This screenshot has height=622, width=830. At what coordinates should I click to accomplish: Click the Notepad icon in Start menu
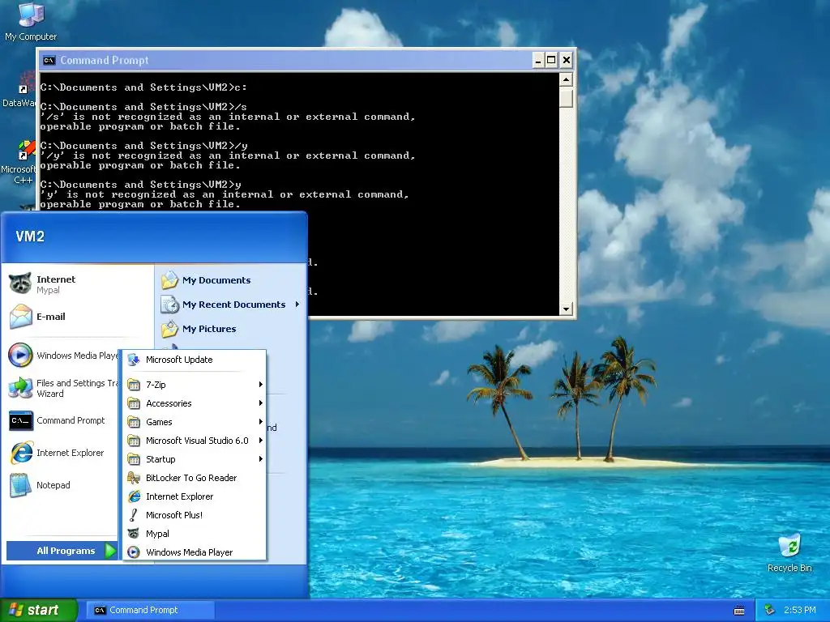[x=20, y=485]
